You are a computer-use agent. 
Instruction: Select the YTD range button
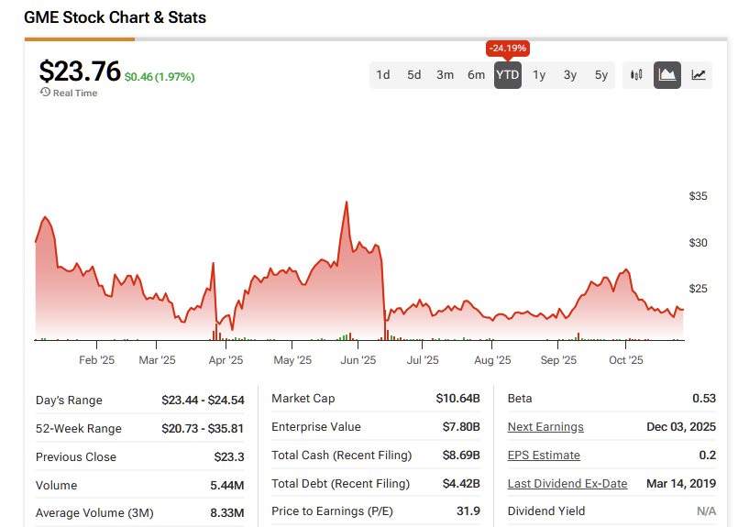(508, 75)
